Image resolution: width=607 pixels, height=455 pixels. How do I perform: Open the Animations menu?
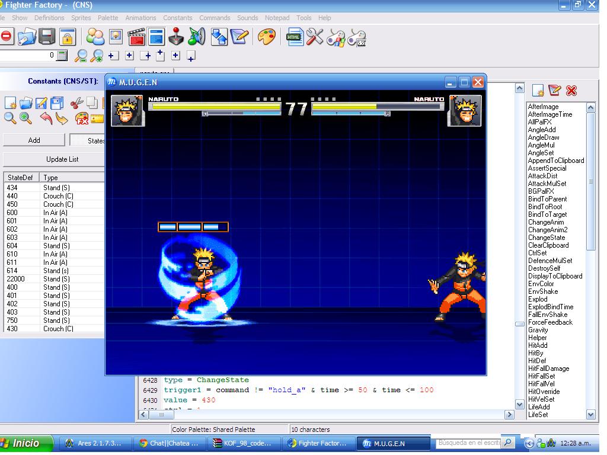[x=140, y=18]
